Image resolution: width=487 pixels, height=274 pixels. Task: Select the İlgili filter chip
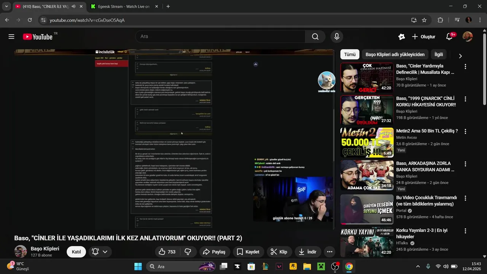pyautogui.click(x=439, y=54)
